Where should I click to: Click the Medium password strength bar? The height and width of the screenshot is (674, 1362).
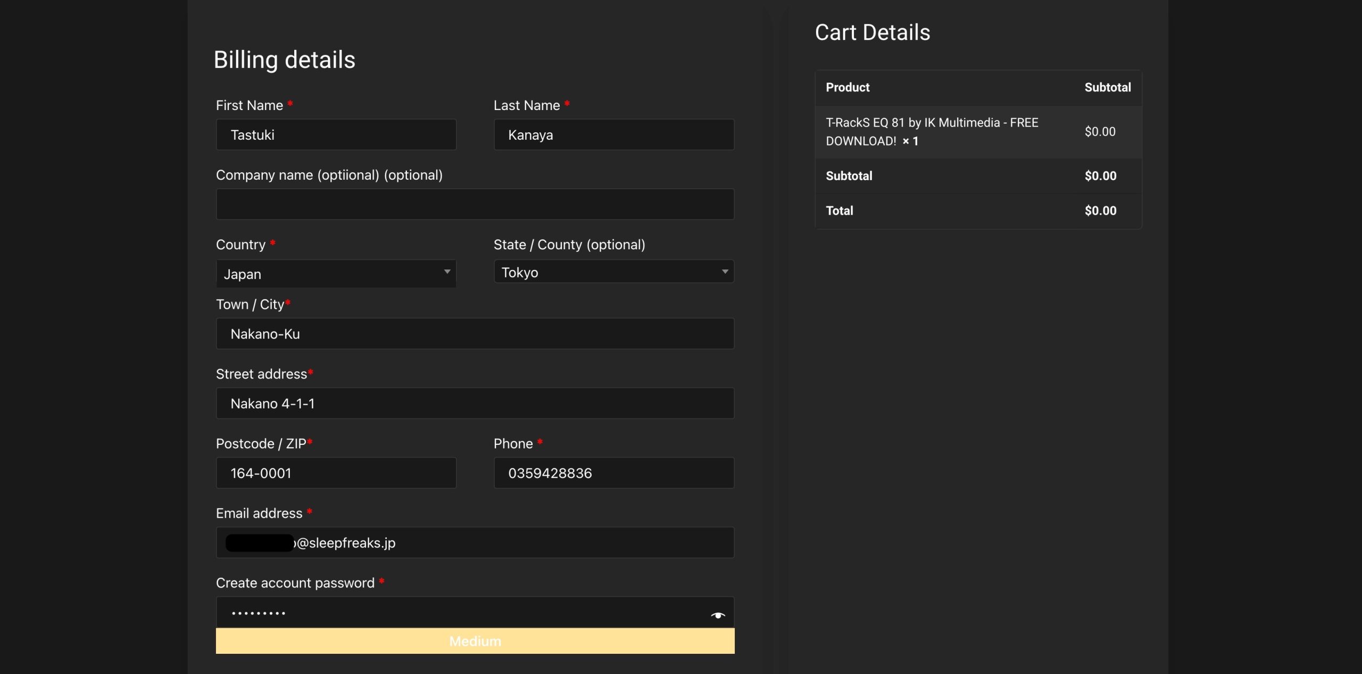click(475, 641)
